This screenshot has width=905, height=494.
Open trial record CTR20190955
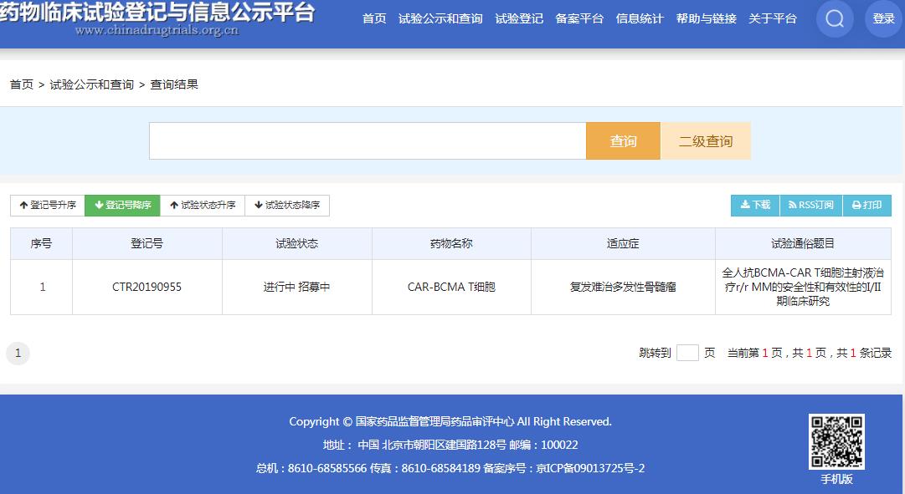point(147,287)
